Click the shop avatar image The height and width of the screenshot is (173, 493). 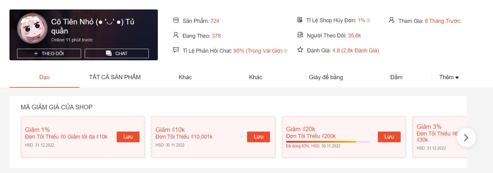coord(32,28)
